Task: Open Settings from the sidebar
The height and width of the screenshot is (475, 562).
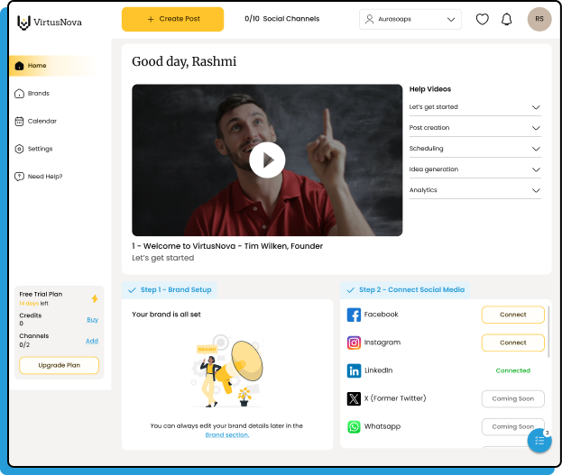Action: coord(40,149)
